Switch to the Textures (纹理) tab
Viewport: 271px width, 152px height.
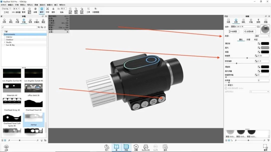pyautogui.click(x=248, y=39)
